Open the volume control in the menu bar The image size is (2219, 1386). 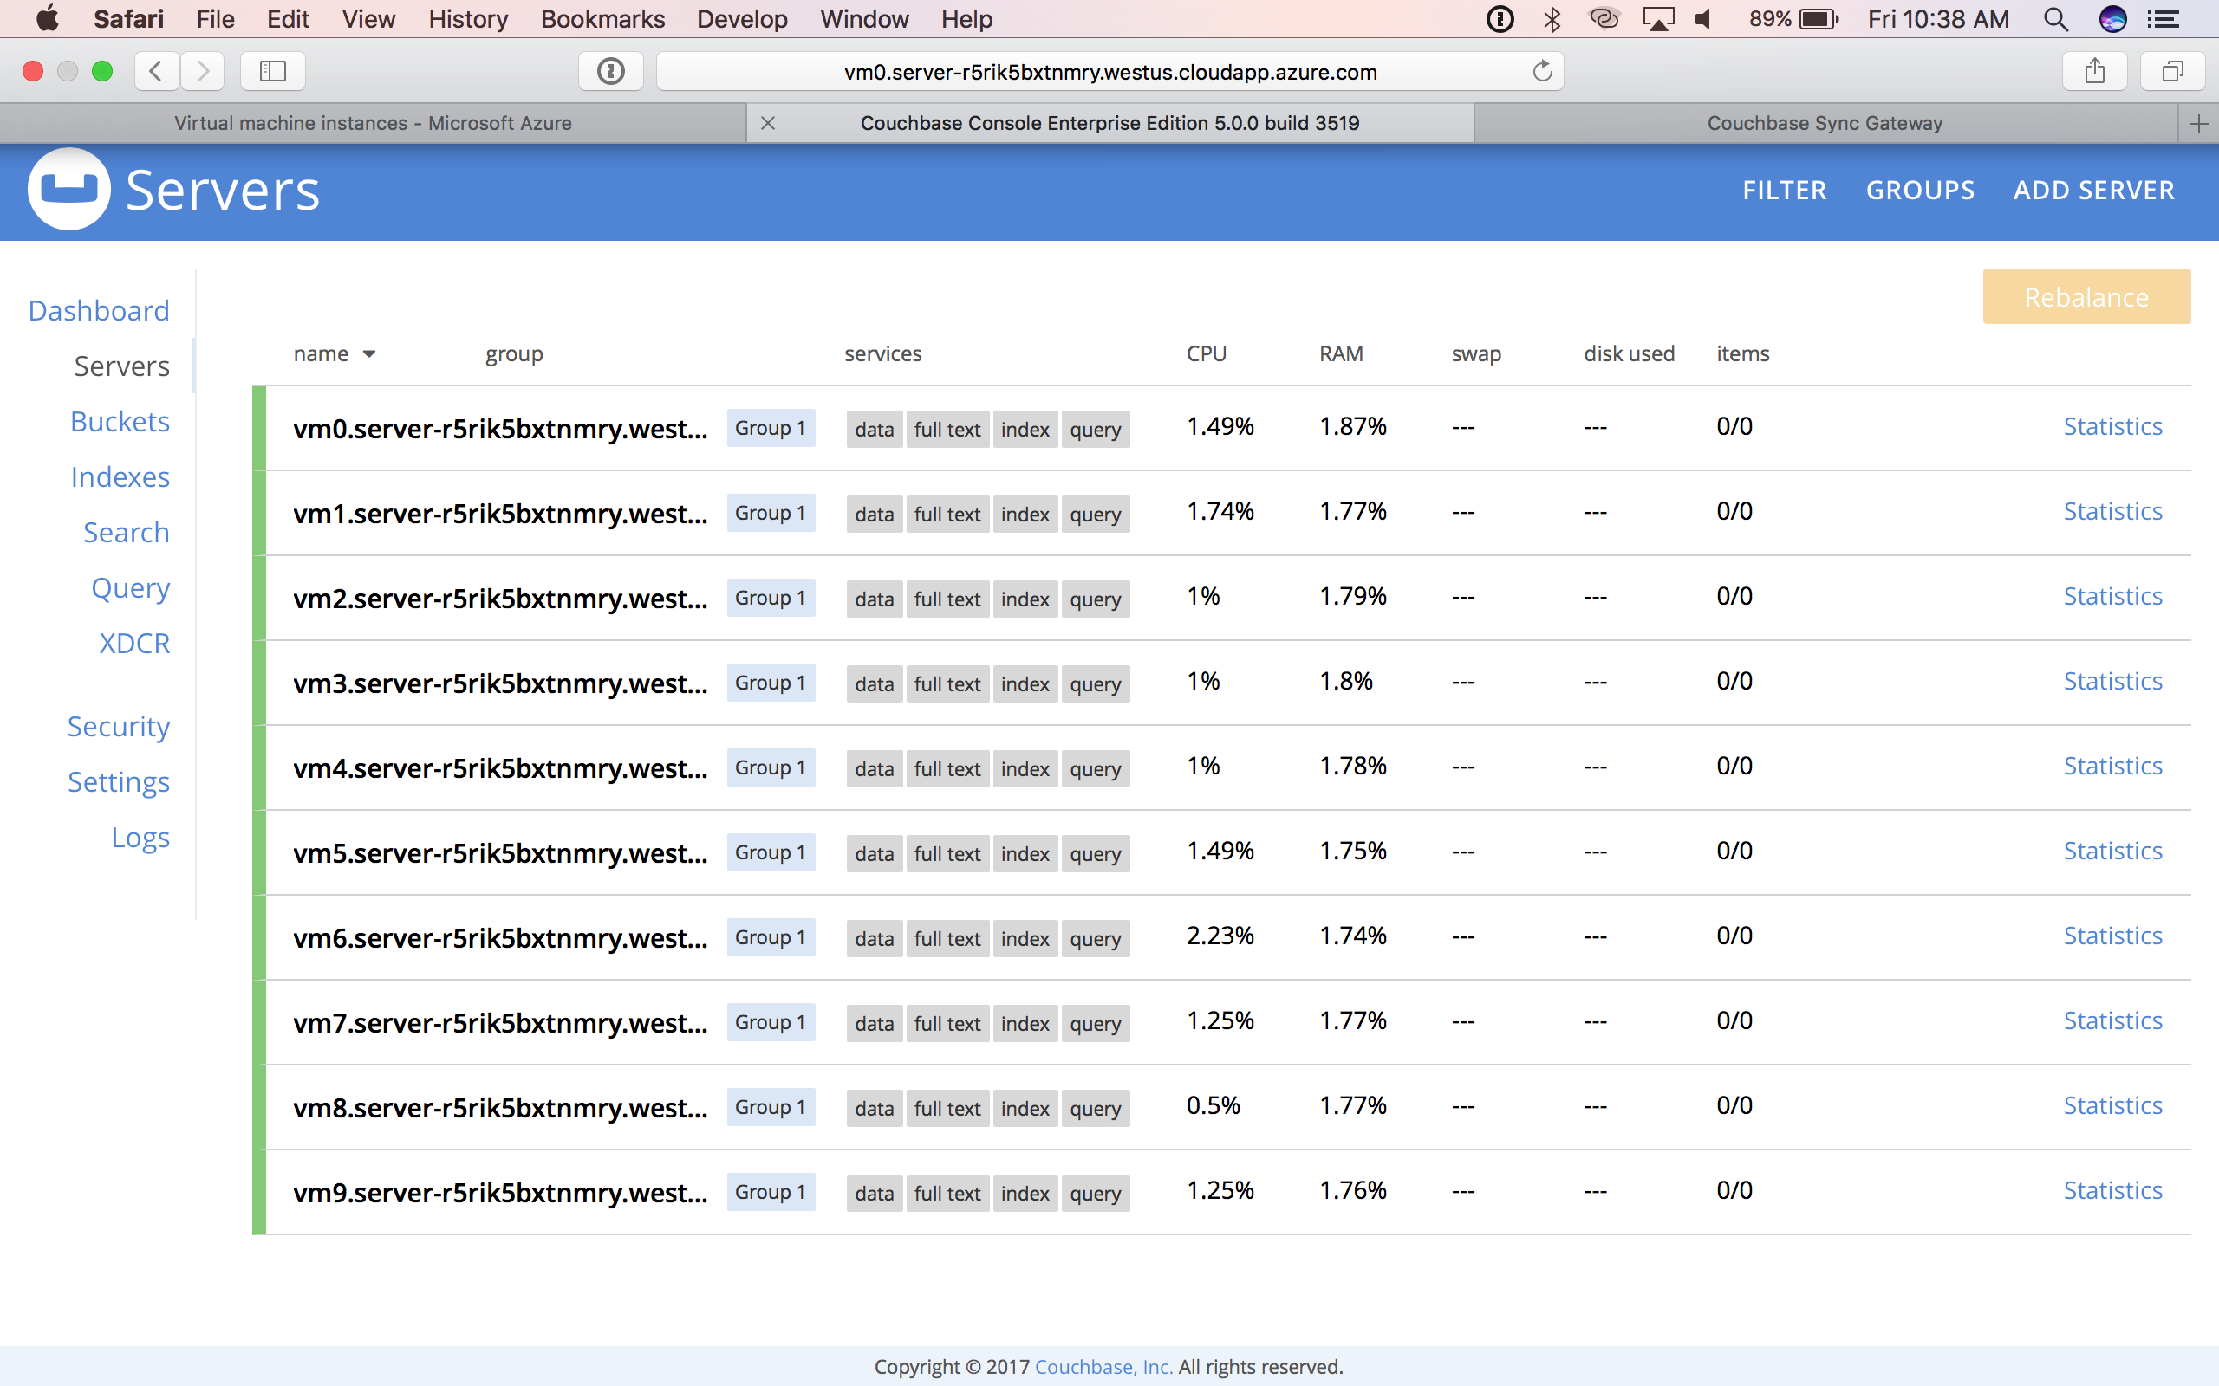click(x=1703, y=18)
